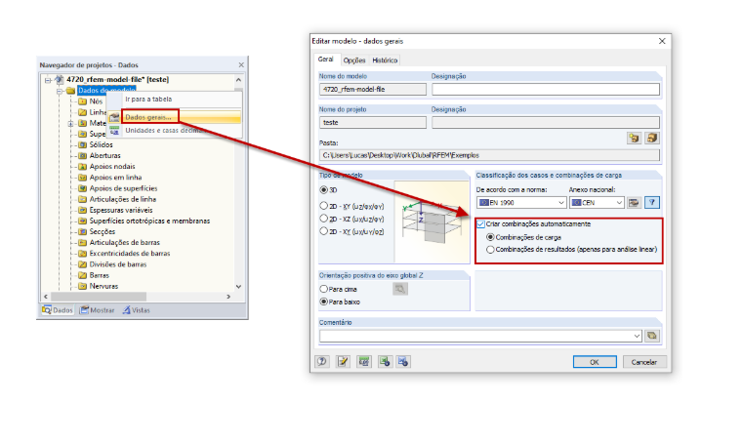The height and width of the screenshot is (443, 742).
Task: Open Articulações de linha item
Action: pyautogui.click(x=123, y=199)
